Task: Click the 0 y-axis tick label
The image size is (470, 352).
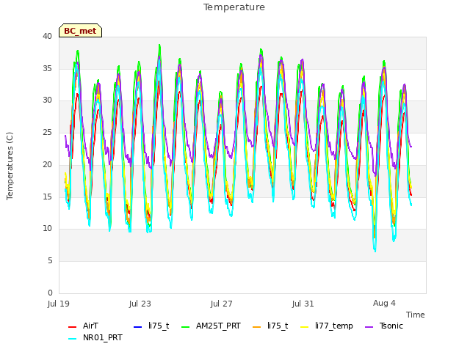Action: click(50, 293)
